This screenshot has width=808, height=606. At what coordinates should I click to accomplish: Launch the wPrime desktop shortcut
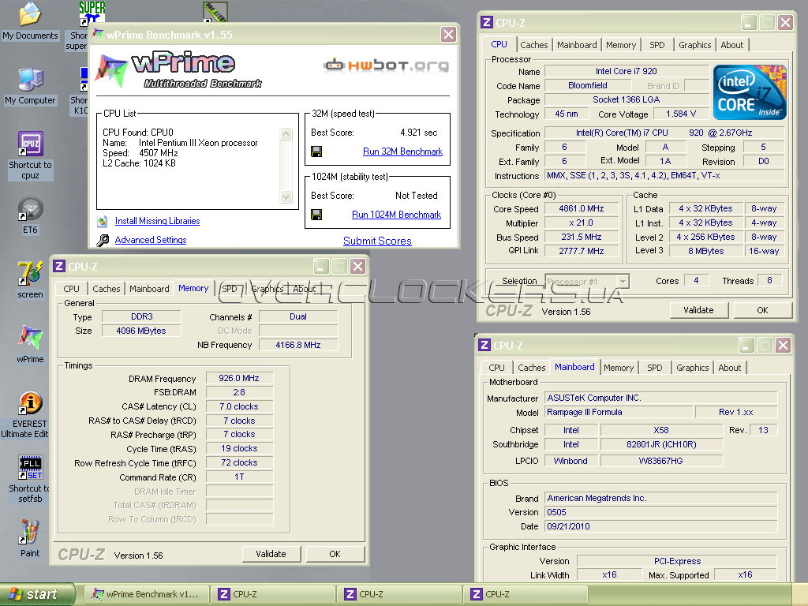[30, 344]
